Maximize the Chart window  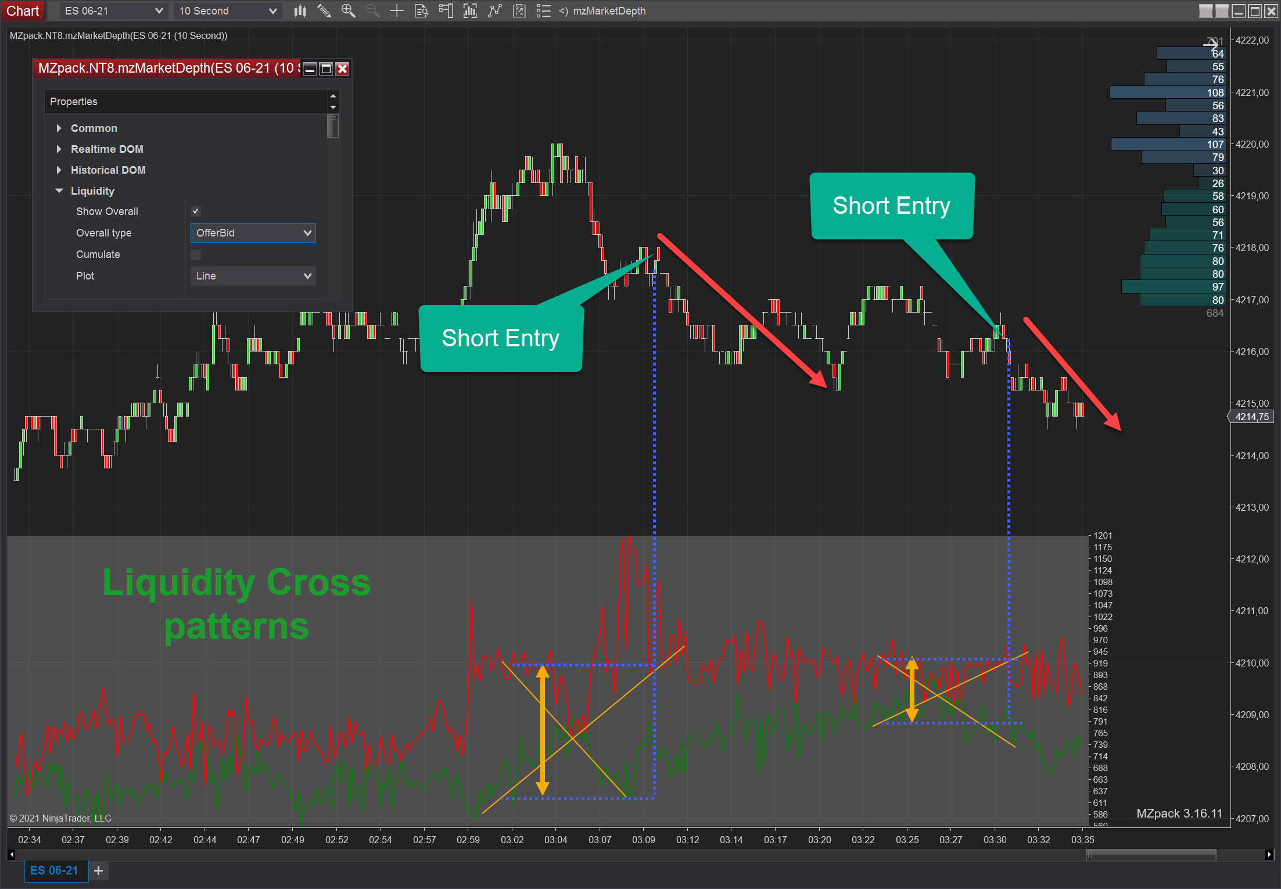pos(1255,11)
